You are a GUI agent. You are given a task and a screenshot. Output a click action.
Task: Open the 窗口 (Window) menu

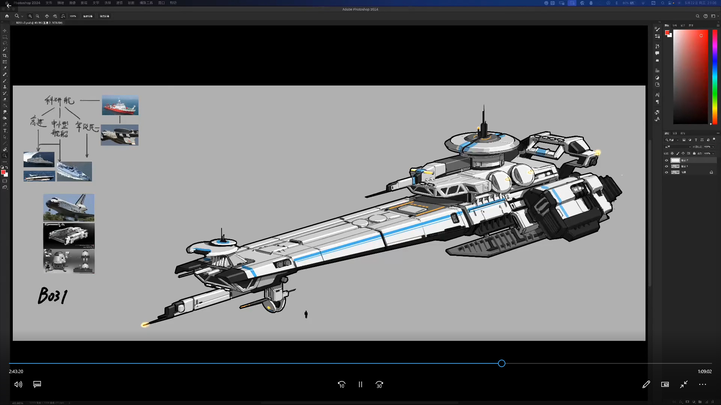click(161, 3)
